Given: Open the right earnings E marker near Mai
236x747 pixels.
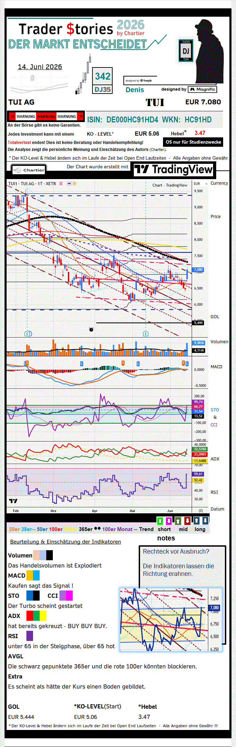Looking at the screenshot, I should 146,334.
